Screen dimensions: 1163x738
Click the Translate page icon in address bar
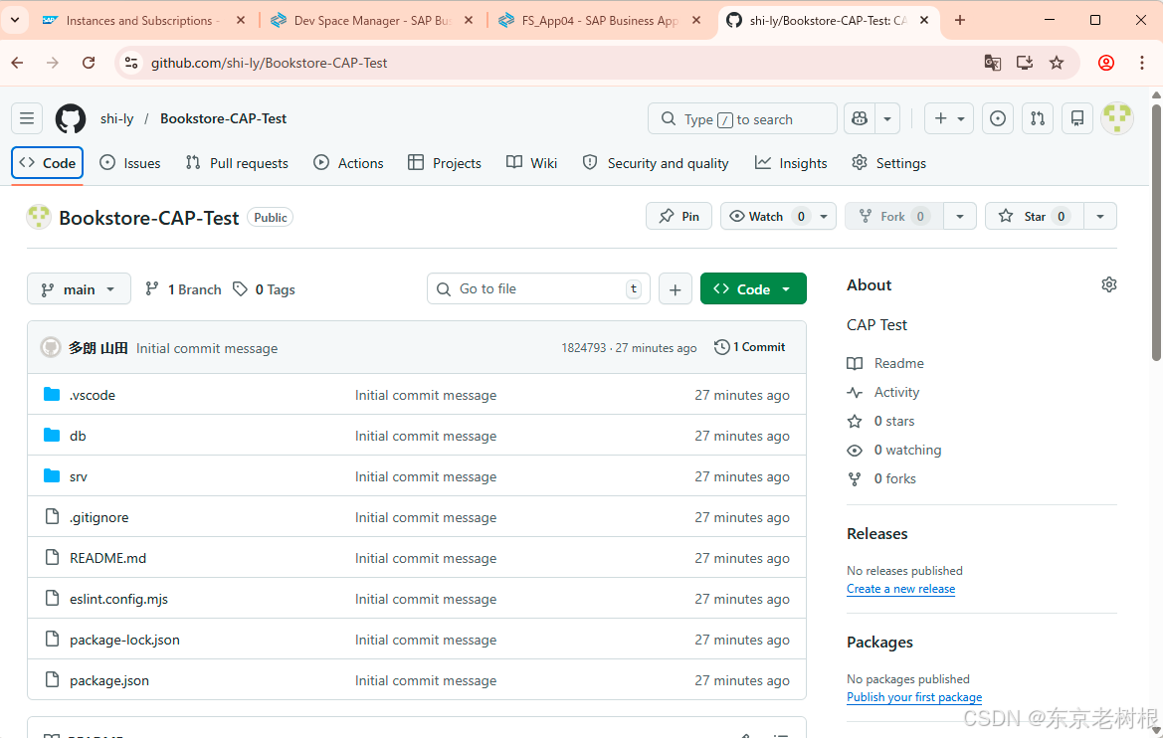993,63
